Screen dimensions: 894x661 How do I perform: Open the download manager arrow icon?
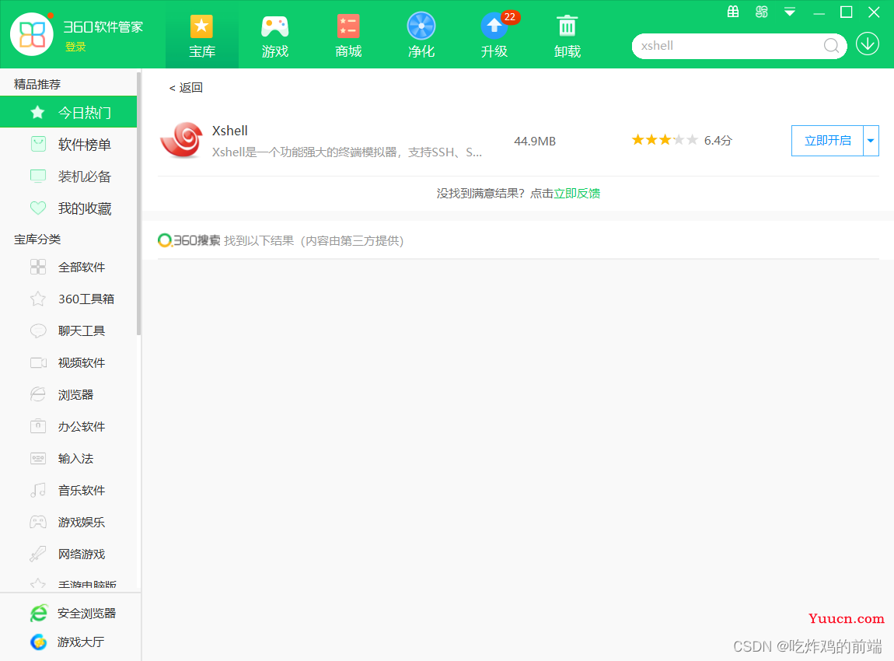click(x=868, y=44)
